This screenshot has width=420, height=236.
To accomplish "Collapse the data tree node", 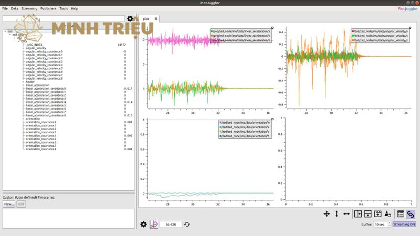I will (19, 41).
